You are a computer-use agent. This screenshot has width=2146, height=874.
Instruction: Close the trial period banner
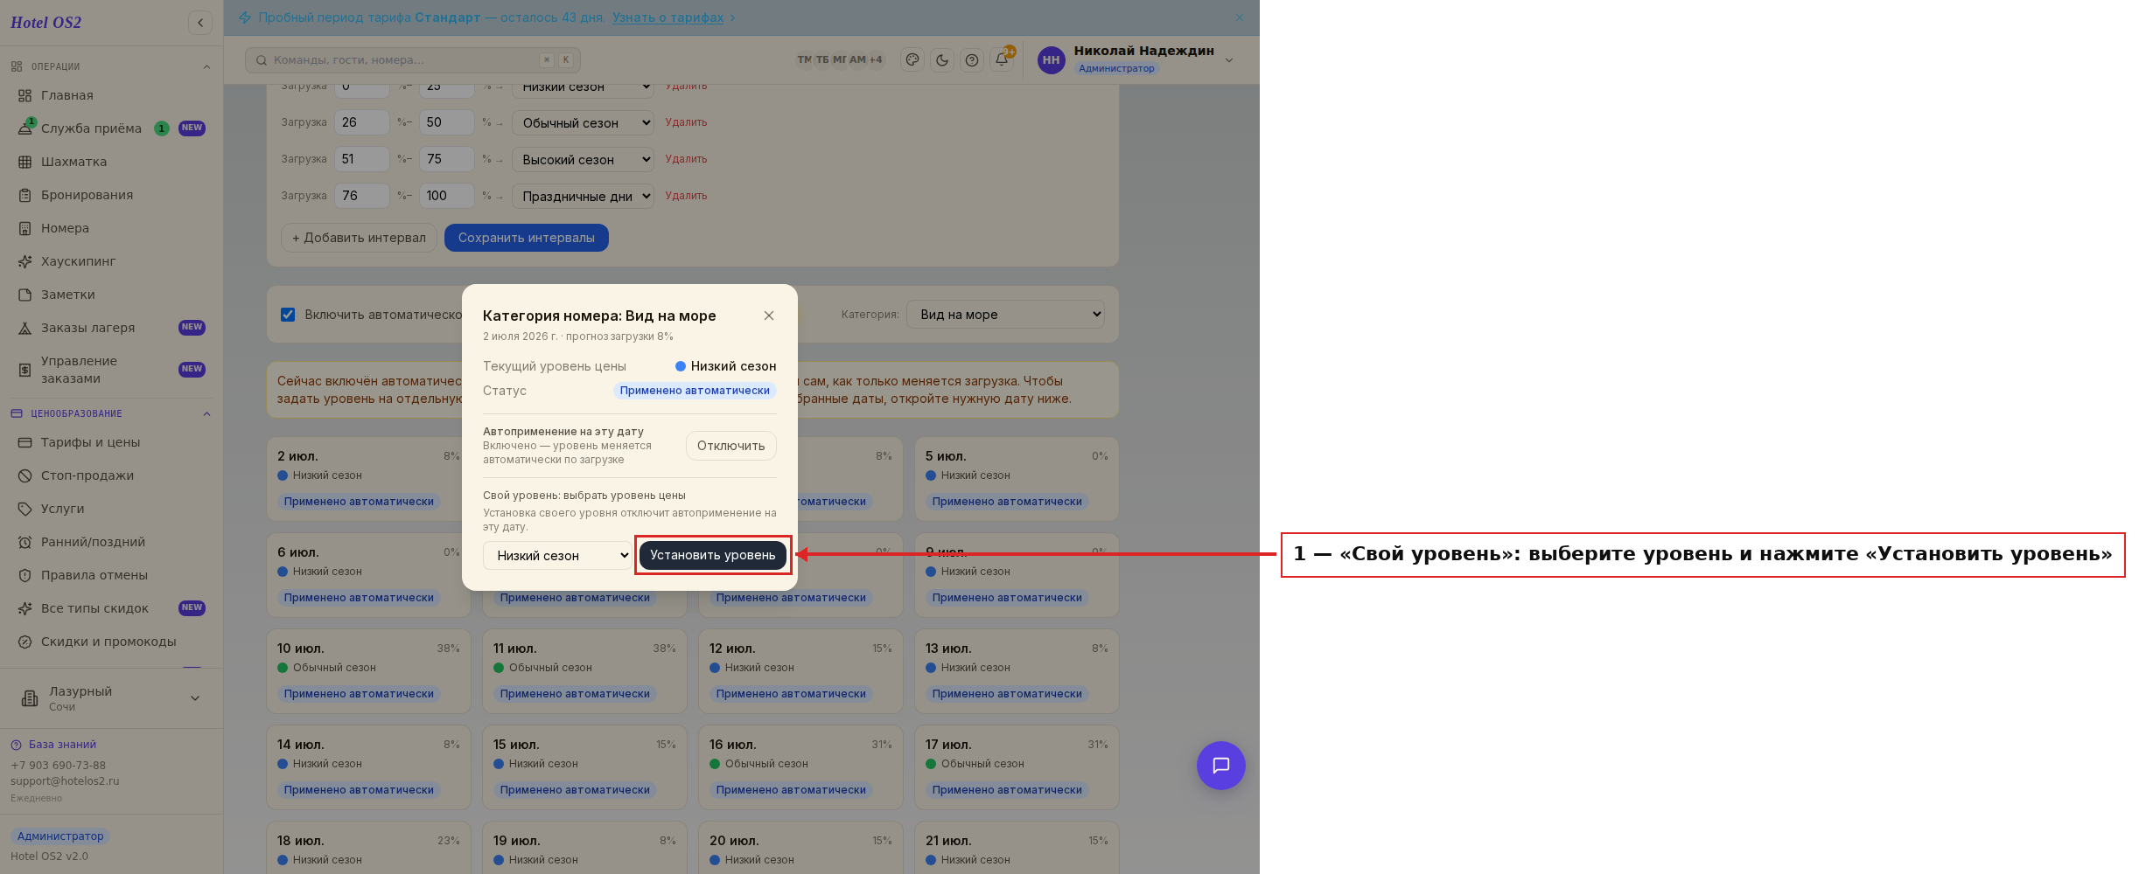tap(1239, 17)
